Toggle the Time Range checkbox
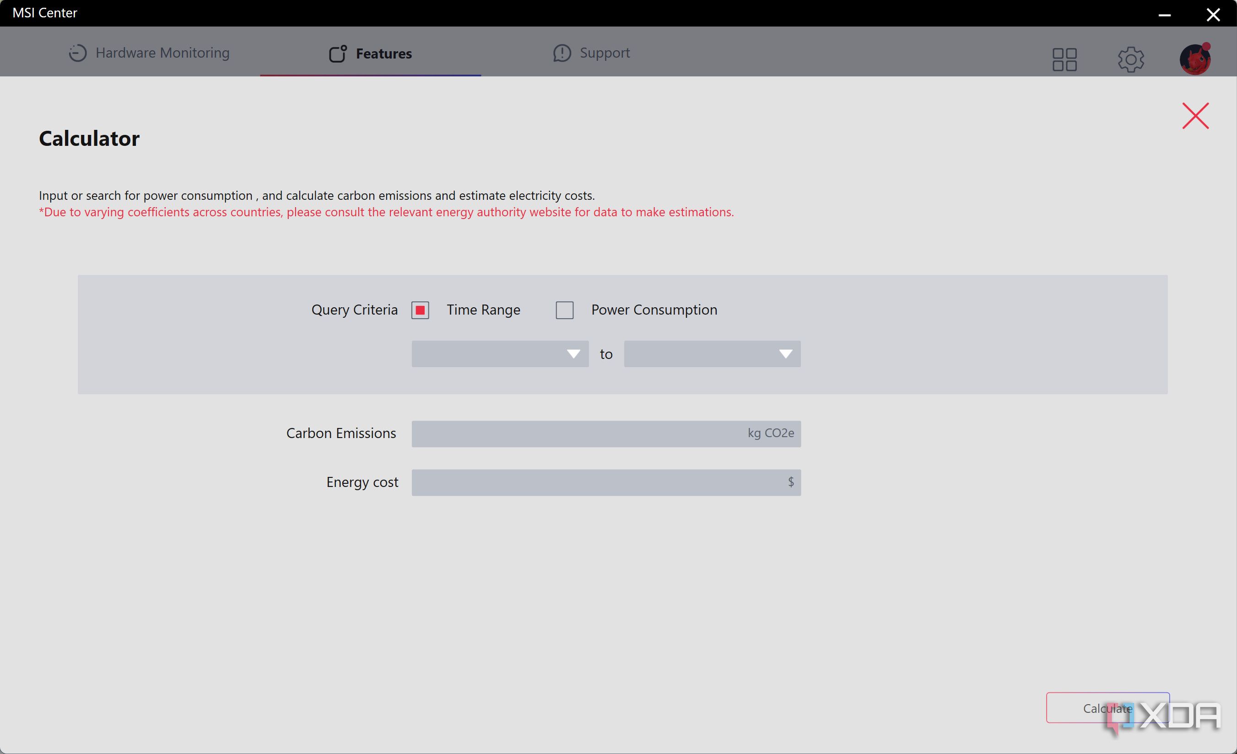Viewport: 1237px width, 754px height. pos(420,310)
